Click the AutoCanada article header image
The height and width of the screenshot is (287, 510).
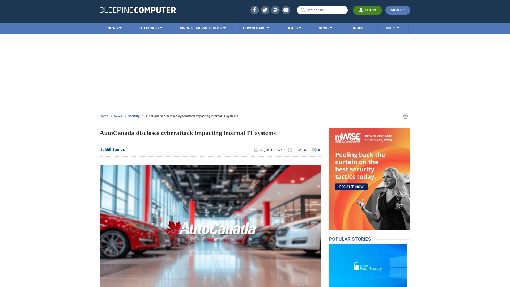pyautogui.click(x=210, y=226)
